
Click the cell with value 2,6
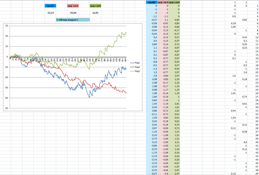242,72
